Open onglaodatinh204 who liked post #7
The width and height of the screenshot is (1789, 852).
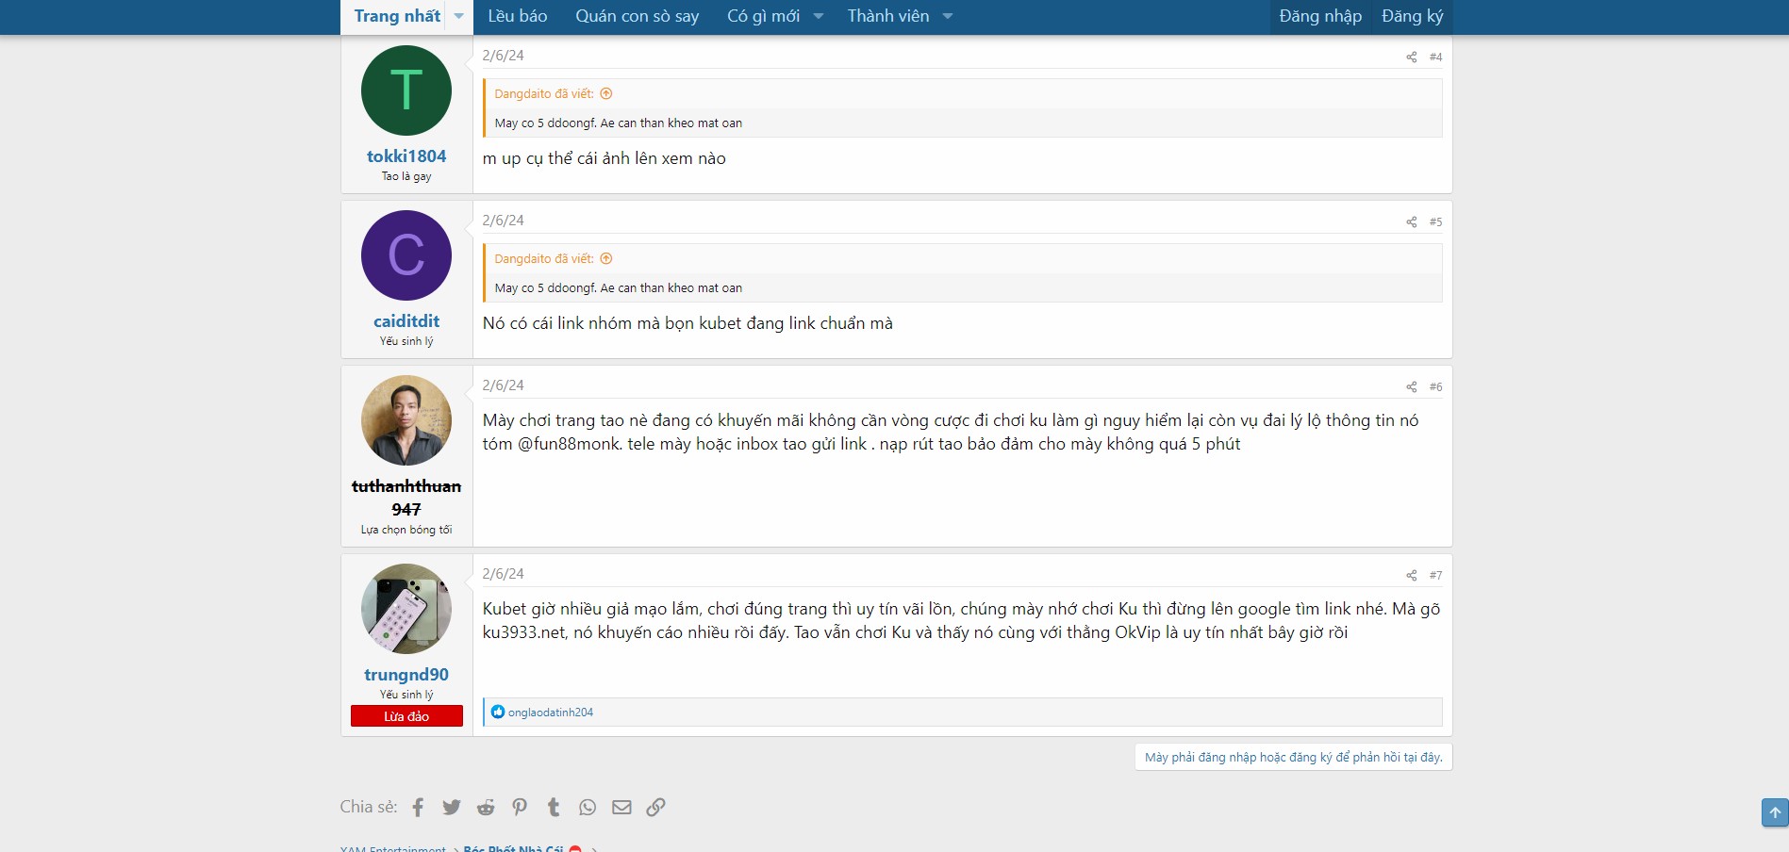tap(551, 713)
